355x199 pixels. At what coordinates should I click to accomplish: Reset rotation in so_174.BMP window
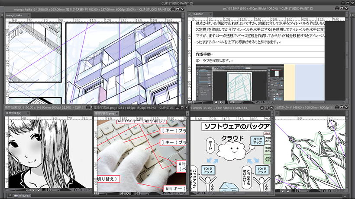pos(268,102)
